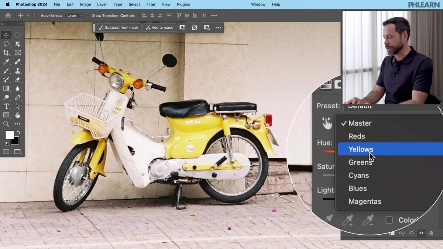
Task: Open the Edit Toolbar three-dots in toolbox
Action: point(17,124)
